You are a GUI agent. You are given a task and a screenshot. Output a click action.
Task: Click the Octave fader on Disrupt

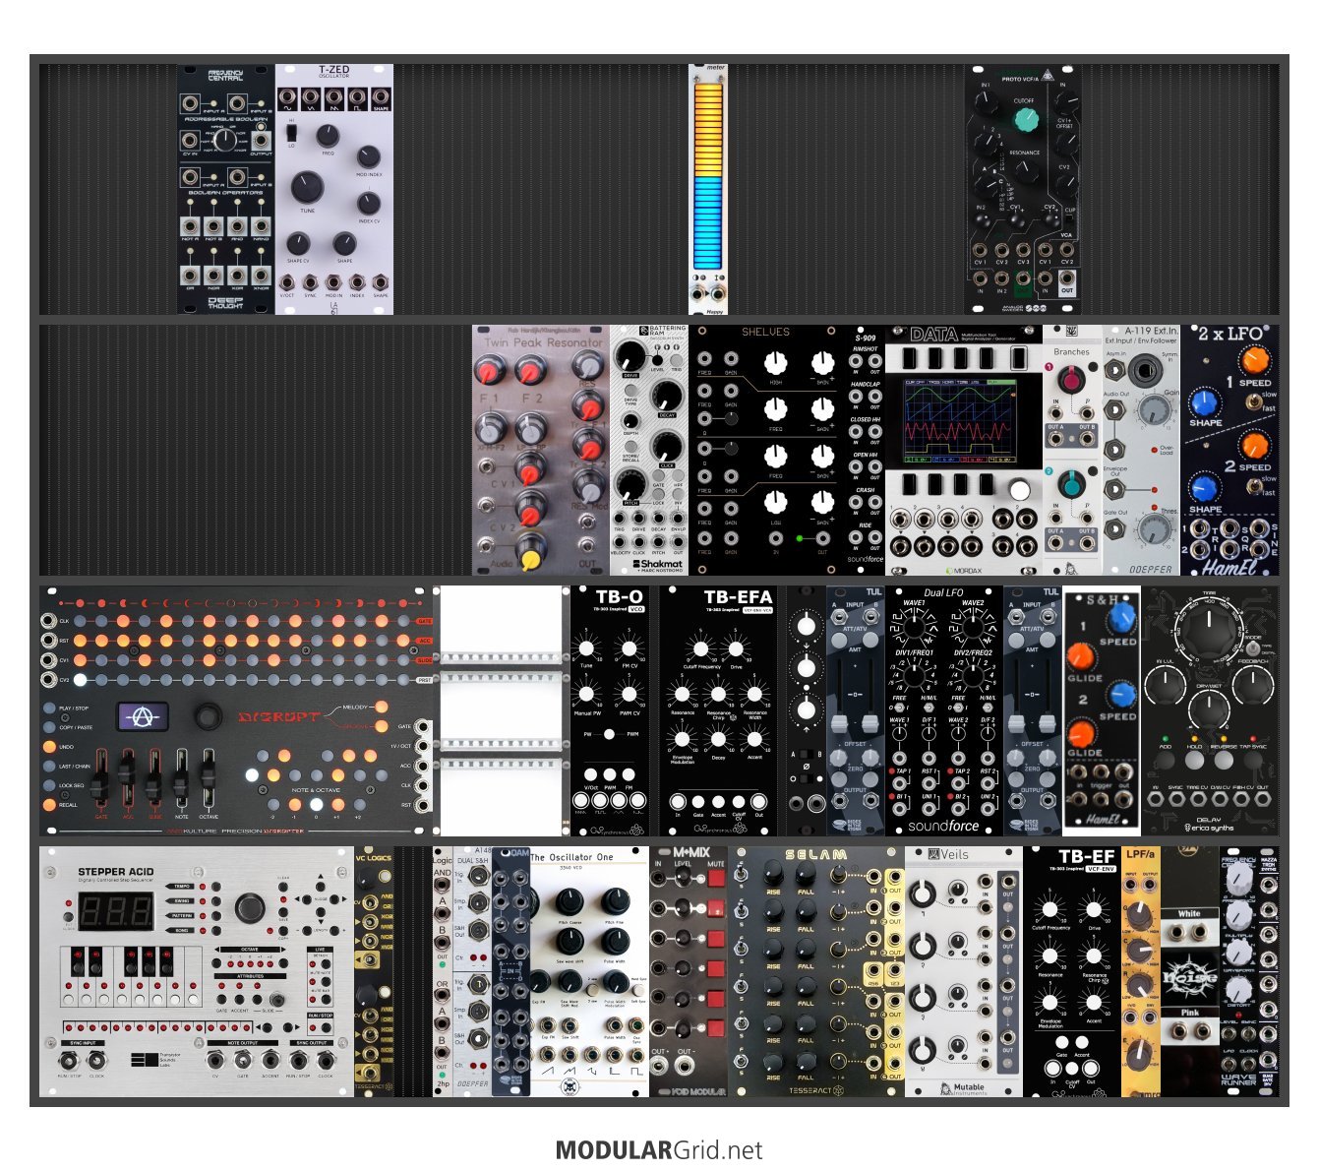coord(209,779)
